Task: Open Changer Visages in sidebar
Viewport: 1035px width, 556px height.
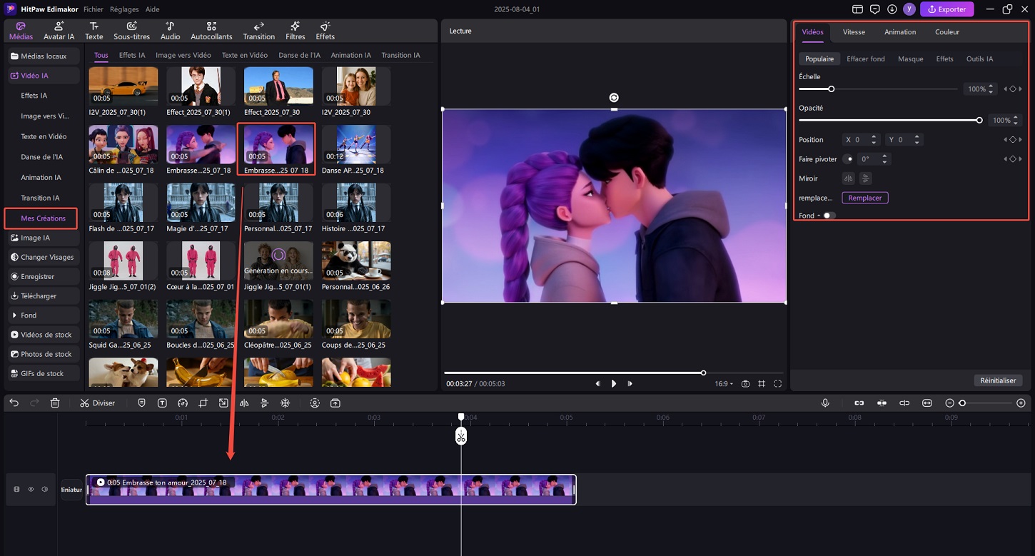Action: (x=42, y=257)
